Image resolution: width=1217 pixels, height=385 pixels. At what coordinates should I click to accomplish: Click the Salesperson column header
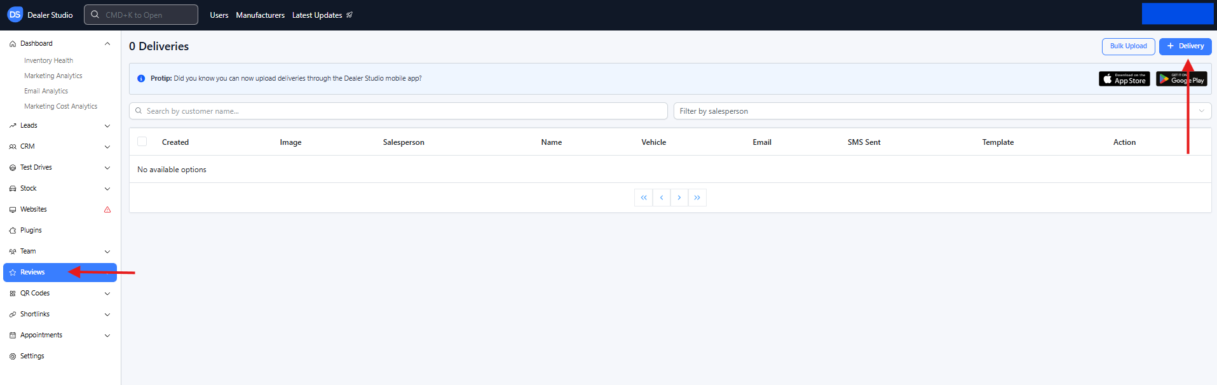coord(404,142)
